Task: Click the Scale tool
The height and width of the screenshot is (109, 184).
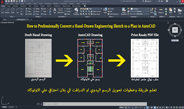Action: [36, 14]
